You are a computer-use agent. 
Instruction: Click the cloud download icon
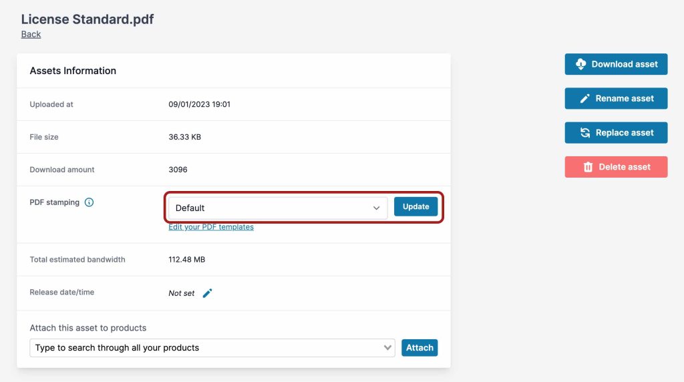(x=580, y=64)
